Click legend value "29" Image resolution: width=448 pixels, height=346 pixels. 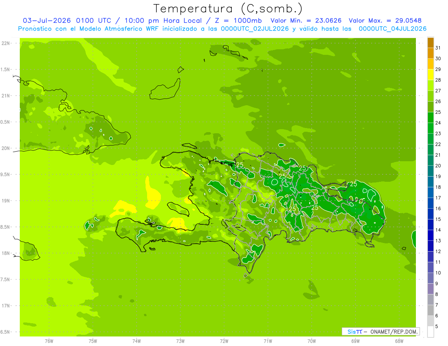coord(438,69)
